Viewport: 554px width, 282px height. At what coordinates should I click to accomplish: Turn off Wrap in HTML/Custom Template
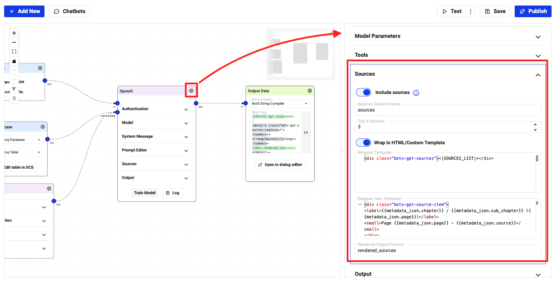click(x=364, y=143)
